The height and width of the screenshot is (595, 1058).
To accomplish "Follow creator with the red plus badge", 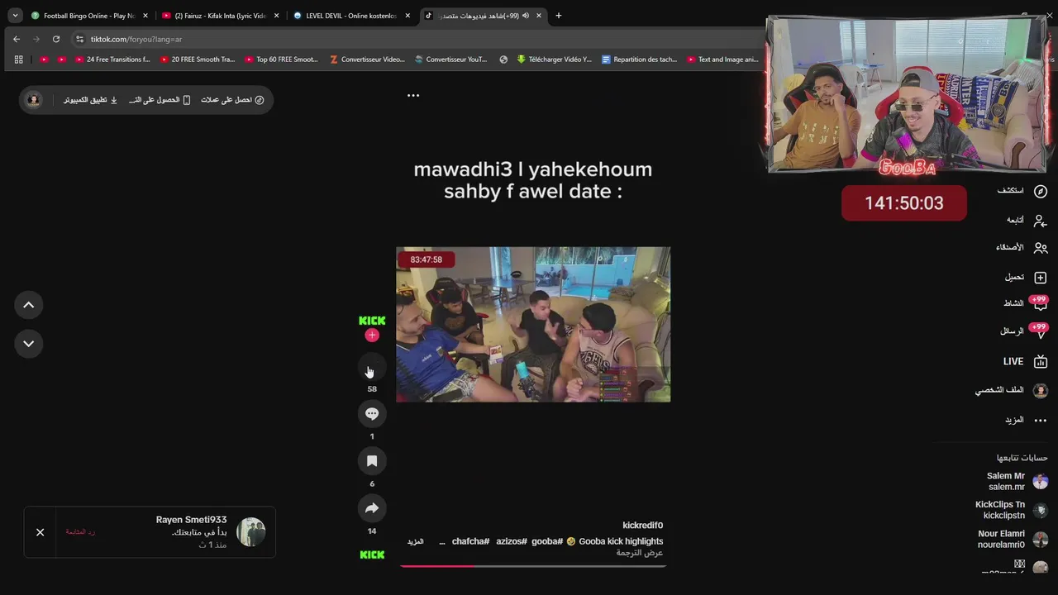I will point(372,335).
